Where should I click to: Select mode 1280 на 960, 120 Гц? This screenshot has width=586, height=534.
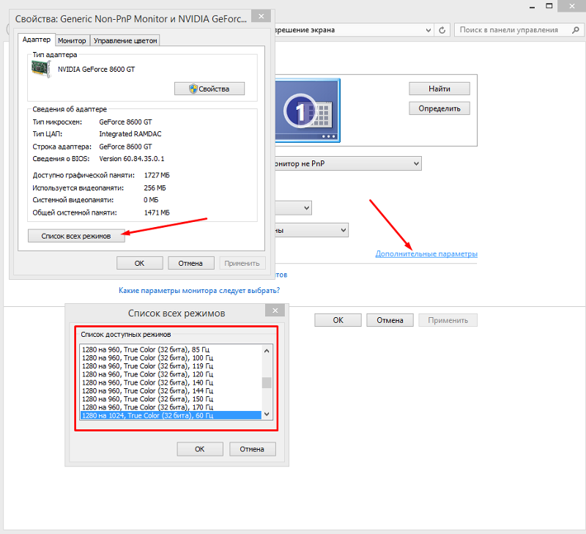(x=171, y=374)
